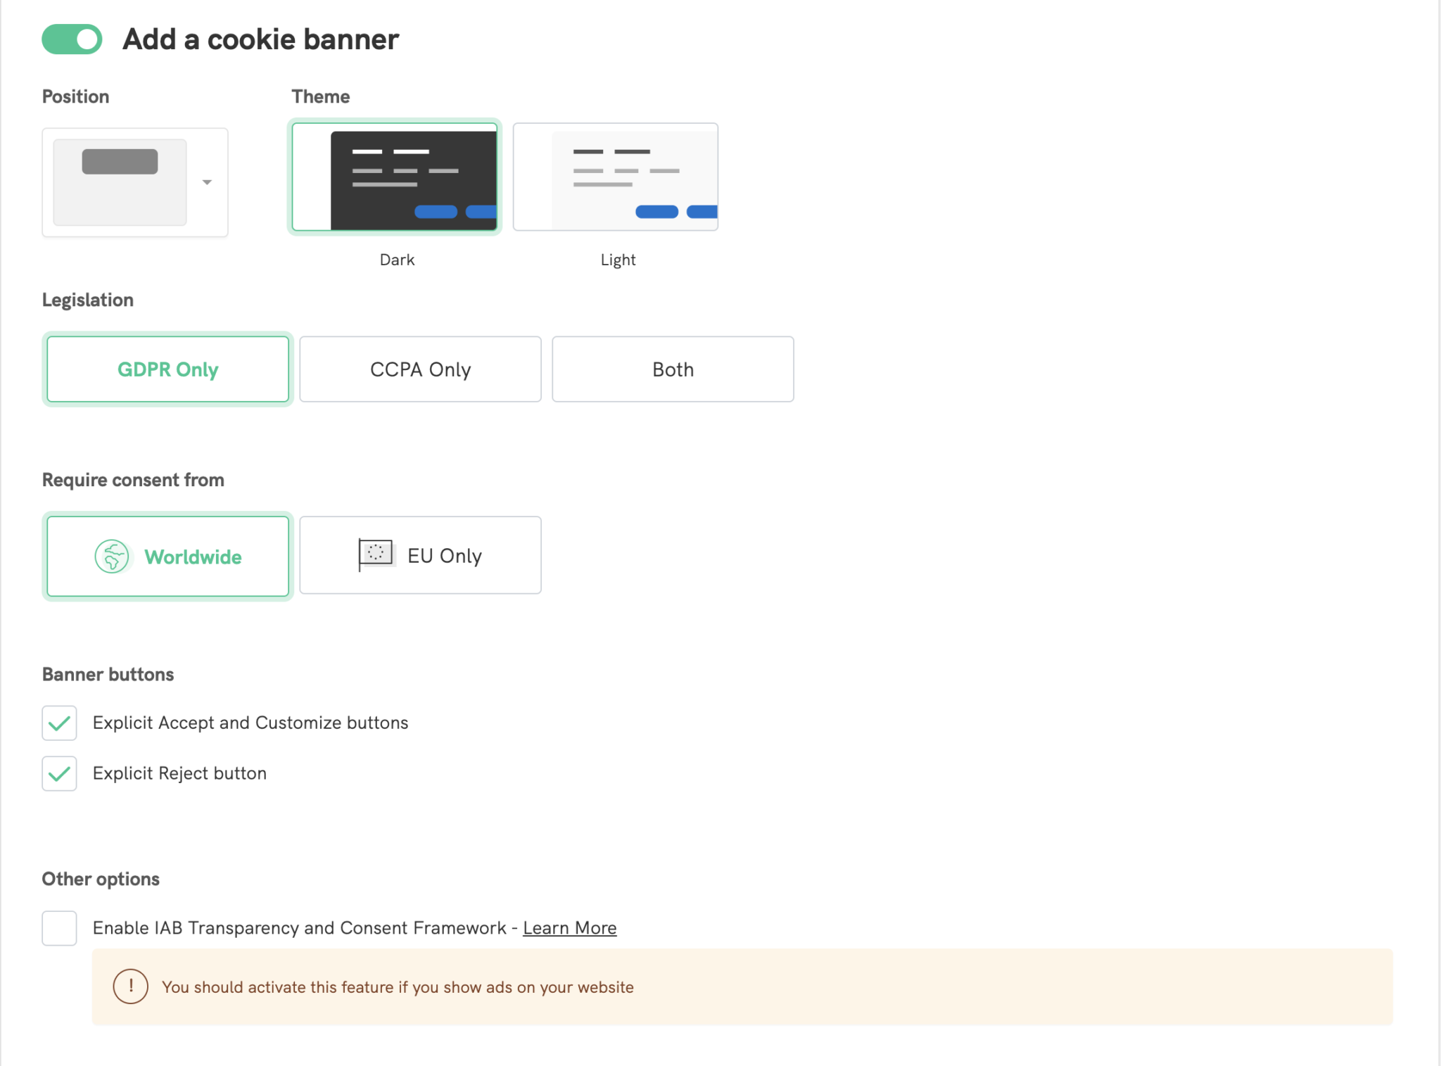Enable IAB Transparency and Consent Framework checkbox
Screen dimensions: 1441x1066
click(x=59, y=928)
